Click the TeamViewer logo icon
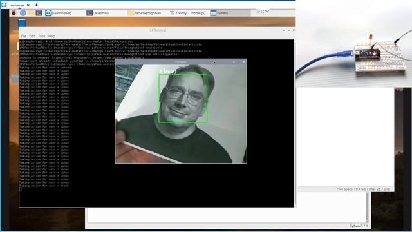412x232 pixels. [4, 5]
